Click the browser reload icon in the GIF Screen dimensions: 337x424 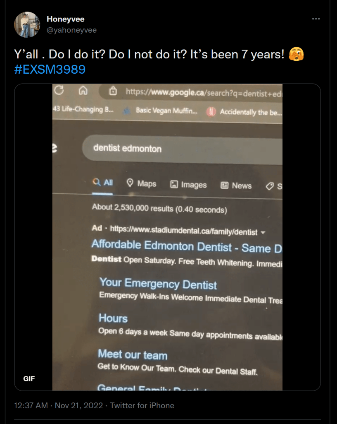coord(59,90)
